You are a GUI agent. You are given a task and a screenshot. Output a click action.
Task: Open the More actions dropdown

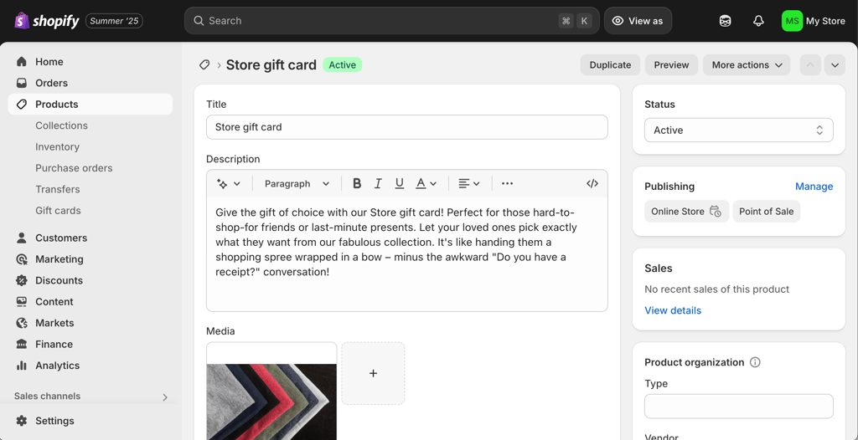[x=747, y=65]
